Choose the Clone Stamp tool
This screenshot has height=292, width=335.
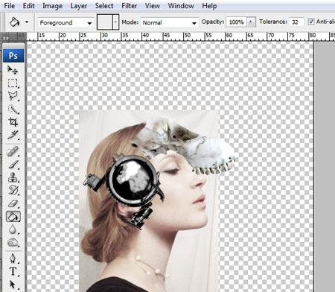[13, 177]
